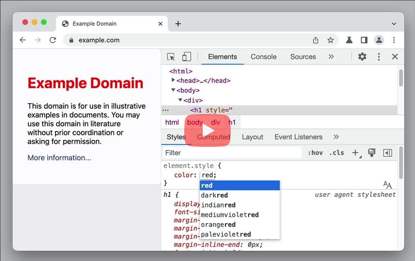Image resolution: width=415 pixels, height=261 pixels.
Task: Click the inspect element picker icon
Action: pyautogui.click(x=171, y=57)
